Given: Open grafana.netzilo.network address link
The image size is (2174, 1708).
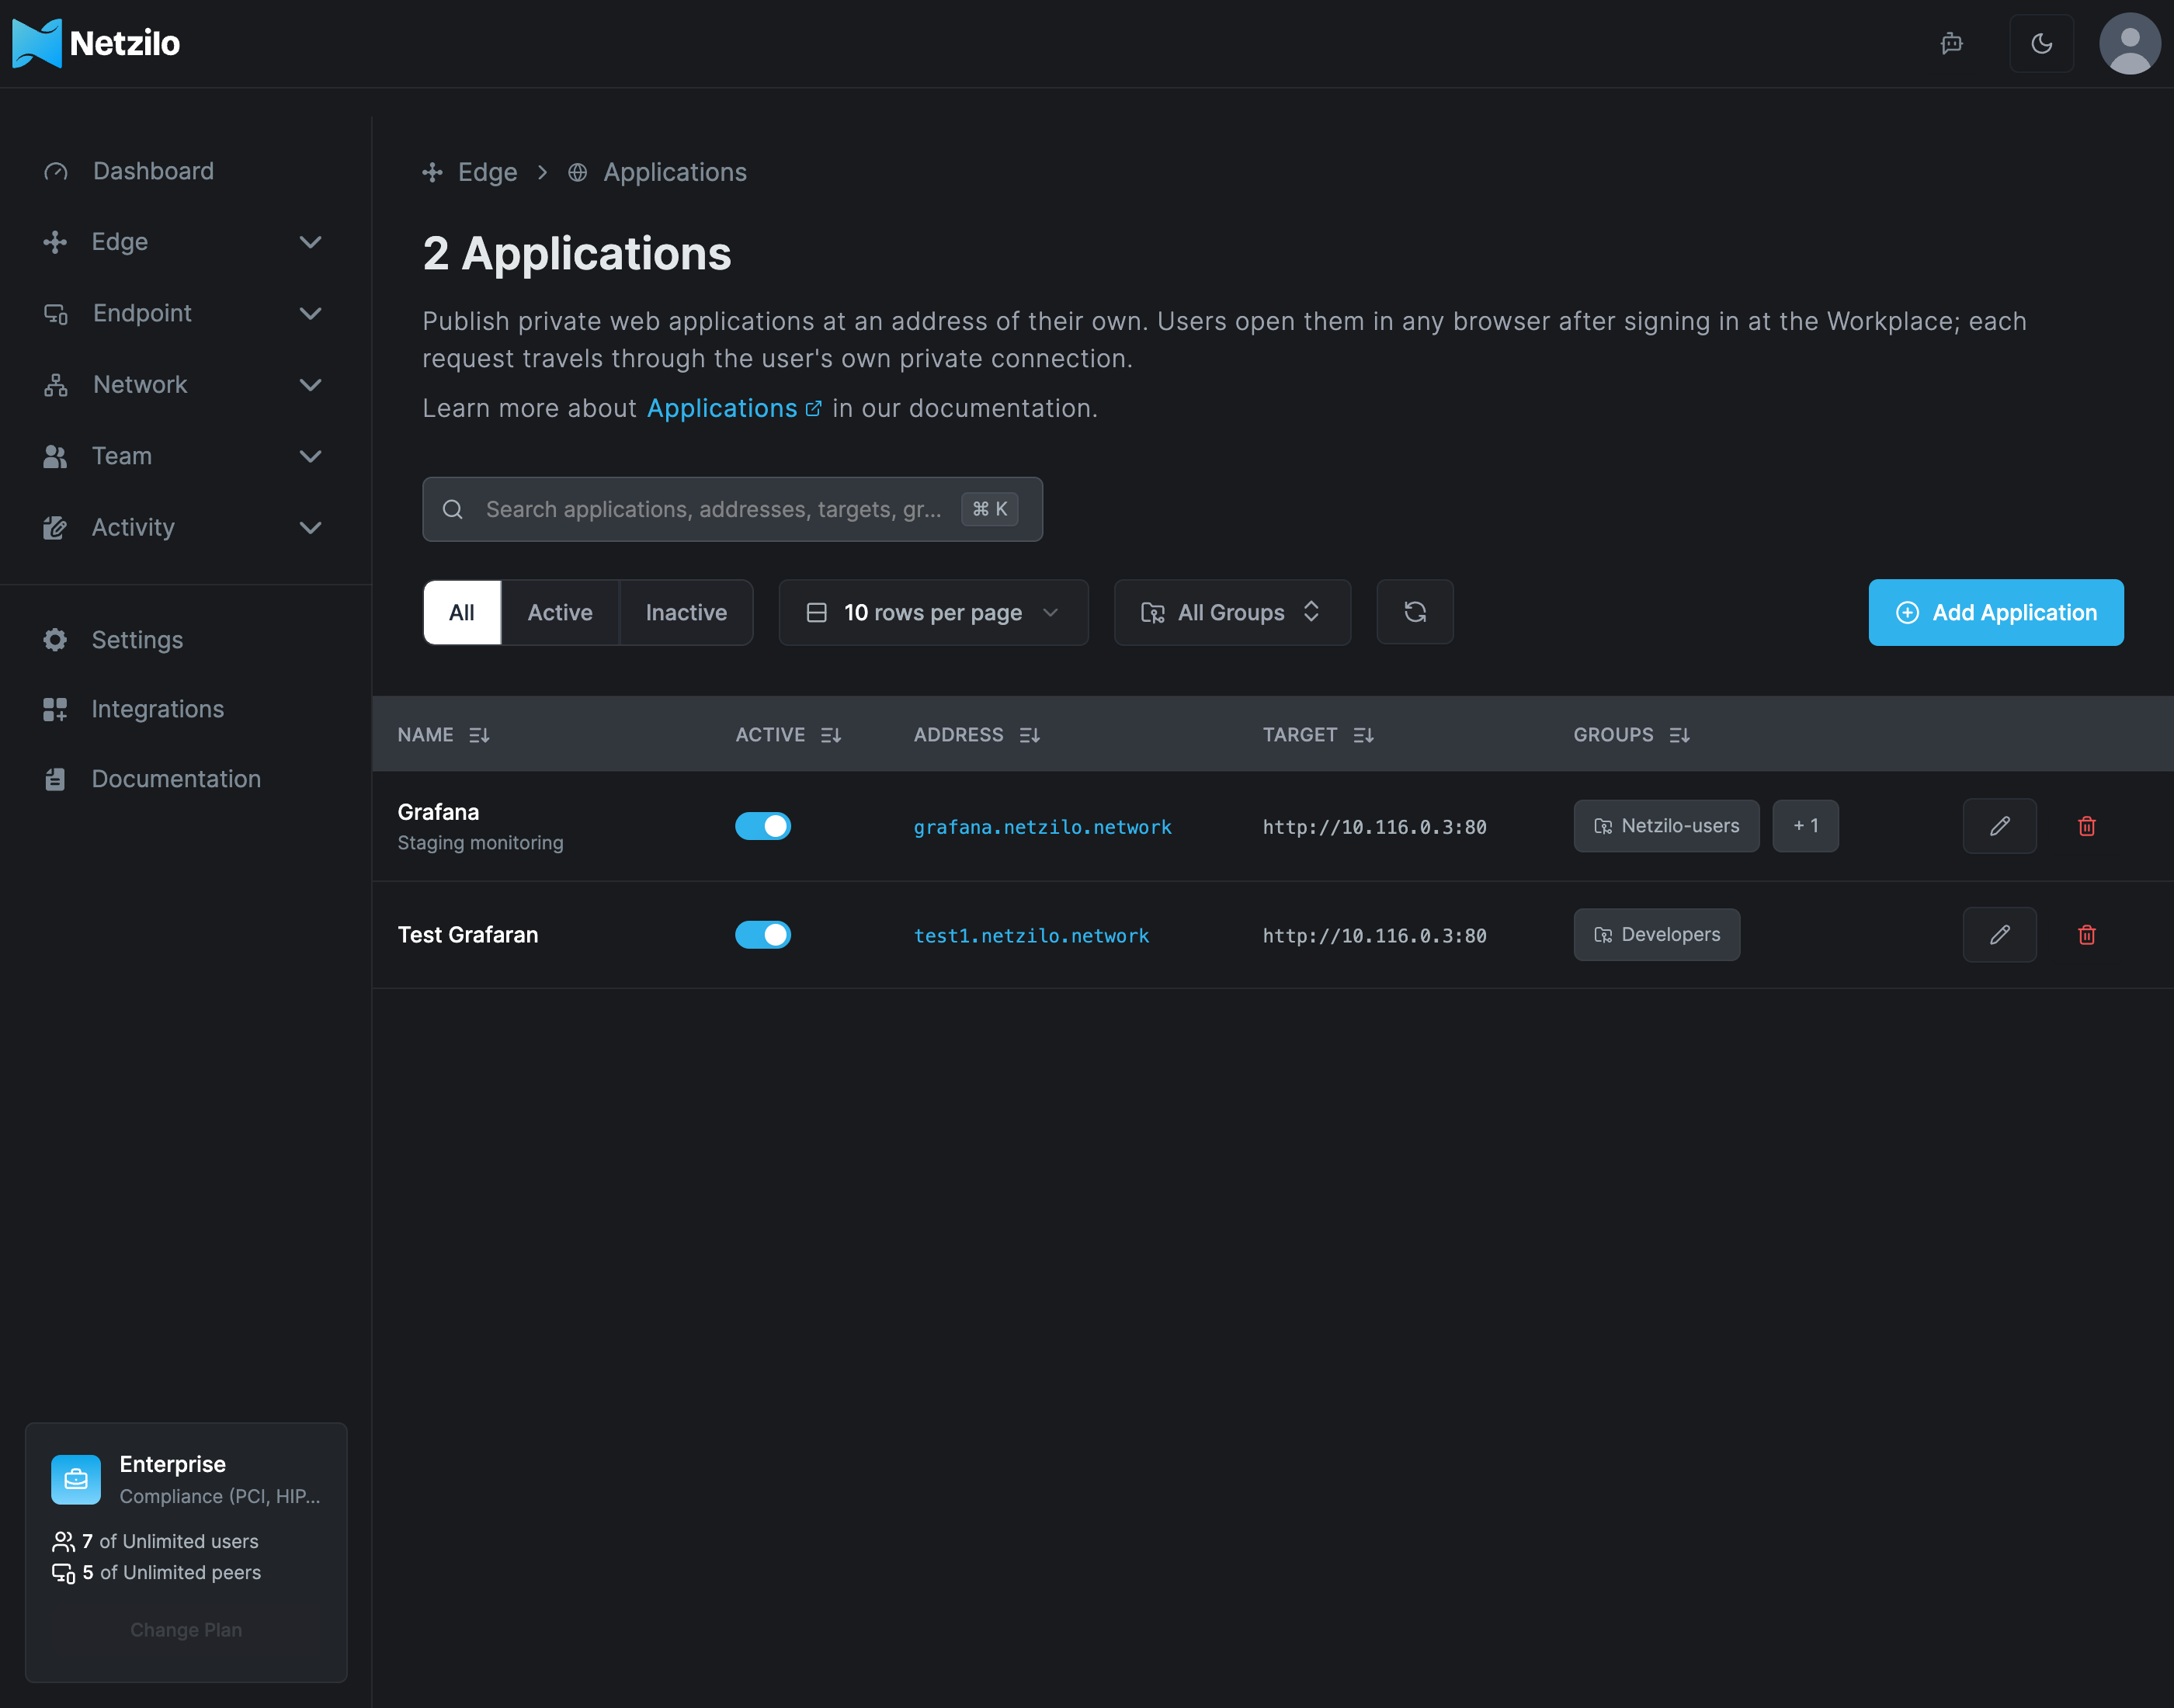Looking at the screenshot, I should click(1042, 827).
